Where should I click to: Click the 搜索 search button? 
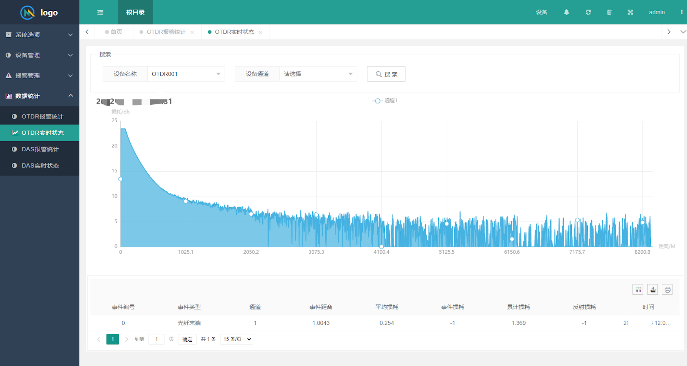[386, 74]
